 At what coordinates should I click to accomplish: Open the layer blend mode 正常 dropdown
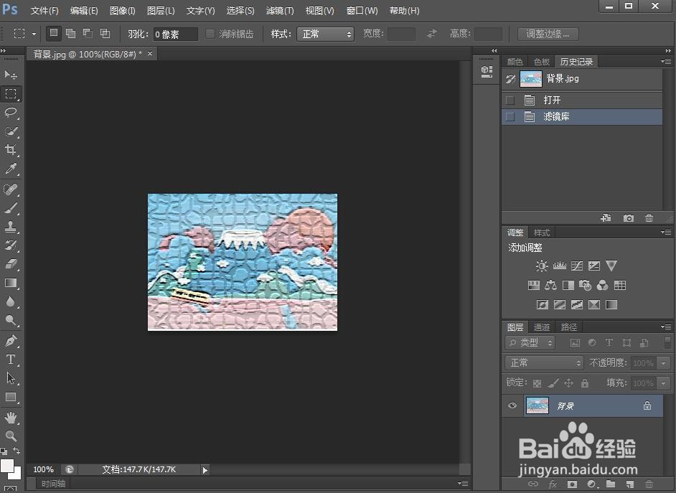(544, 363)
